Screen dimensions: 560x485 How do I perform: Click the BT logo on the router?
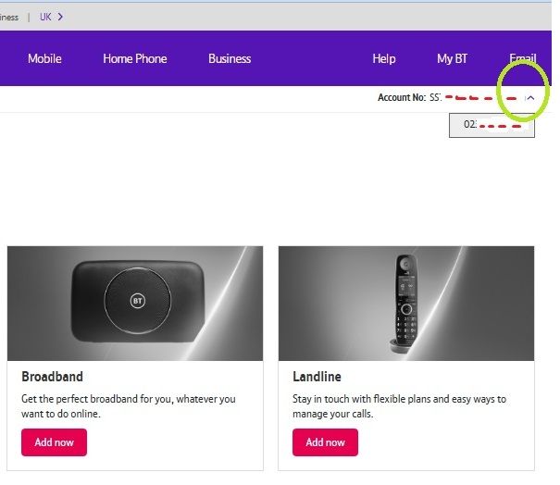pyautogui.click(x=137, y=302)
